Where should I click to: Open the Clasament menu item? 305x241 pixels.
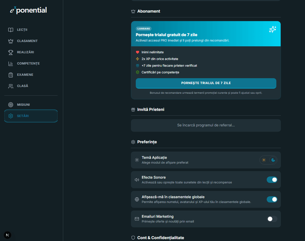(31, 41)
